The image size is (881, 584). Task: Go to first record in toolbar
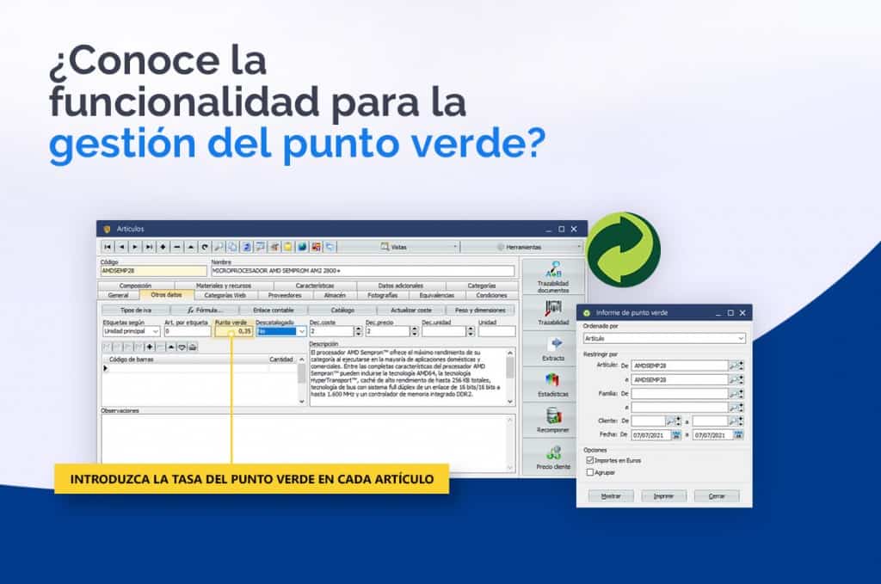click(x=108, y=247)
